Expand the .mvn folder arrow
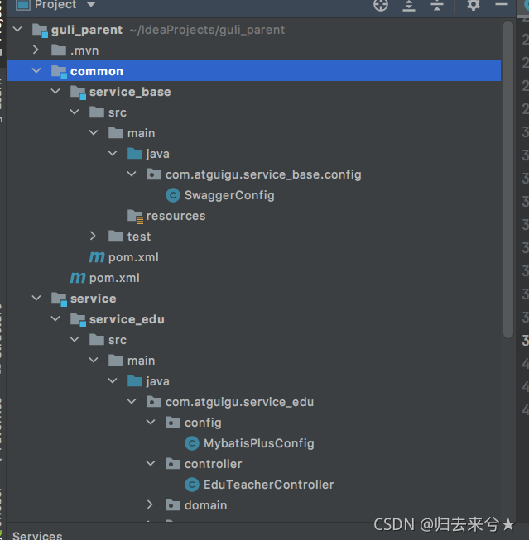The image size is (529, 540). tap(36, 50)
